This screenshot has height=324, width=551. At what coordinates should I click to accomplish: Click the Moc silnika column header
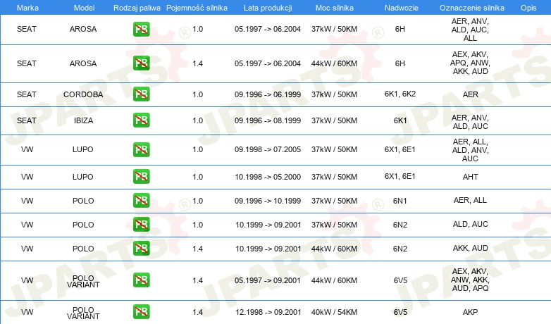[335, 8]
